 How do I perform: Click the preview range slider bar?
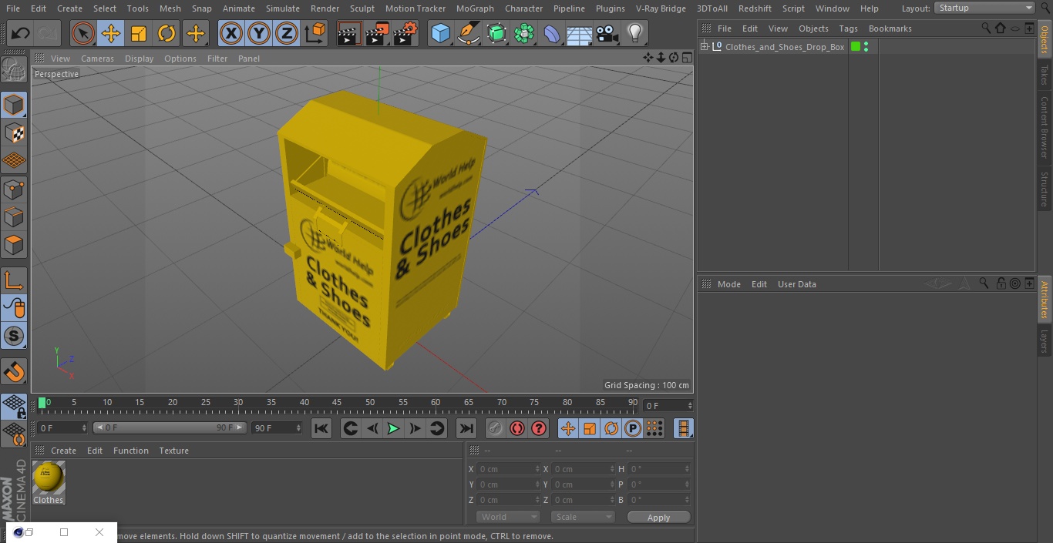170,427
